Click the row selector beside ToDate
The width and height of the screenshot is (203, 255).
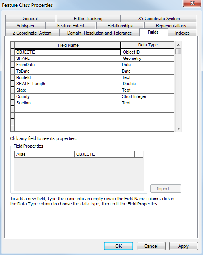(x=12, y=71)
